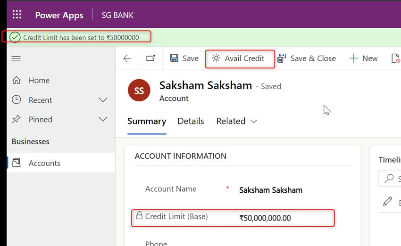
Task: Toggle the hamburger navigation menu
Action: (x=16, y=58)
